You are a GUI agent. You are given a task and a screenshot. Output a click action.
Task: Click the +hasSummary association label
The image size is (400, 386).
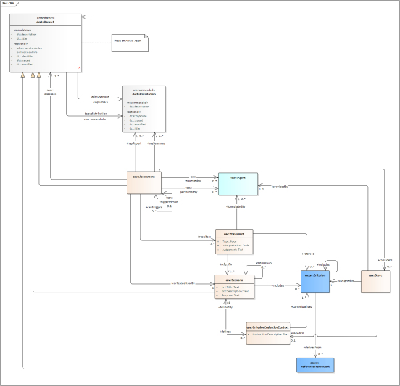[156, 143]
